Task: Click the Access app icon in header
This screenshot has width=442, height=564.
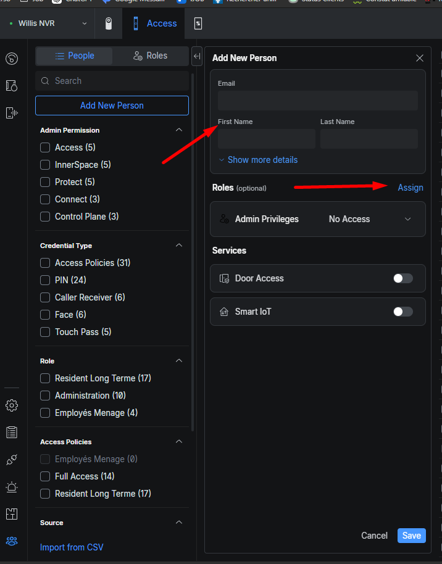Action: point(136,23)
